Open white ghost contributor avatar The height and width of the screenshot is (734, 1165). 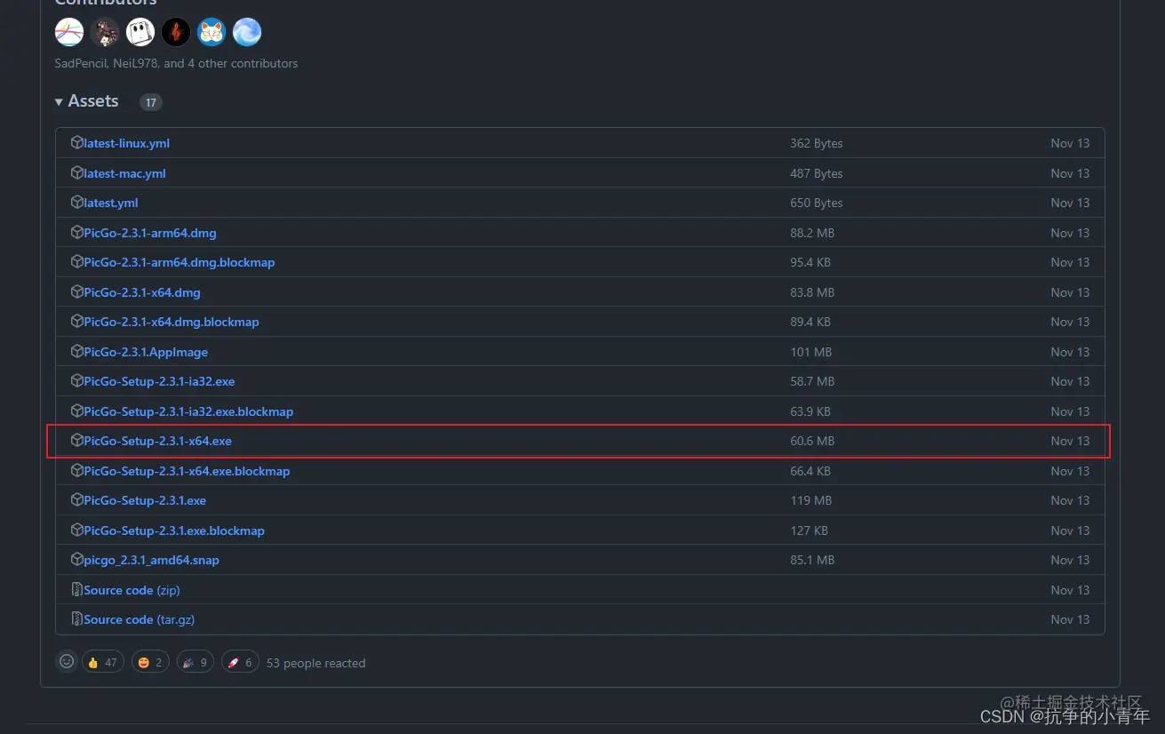coord(140,33)
